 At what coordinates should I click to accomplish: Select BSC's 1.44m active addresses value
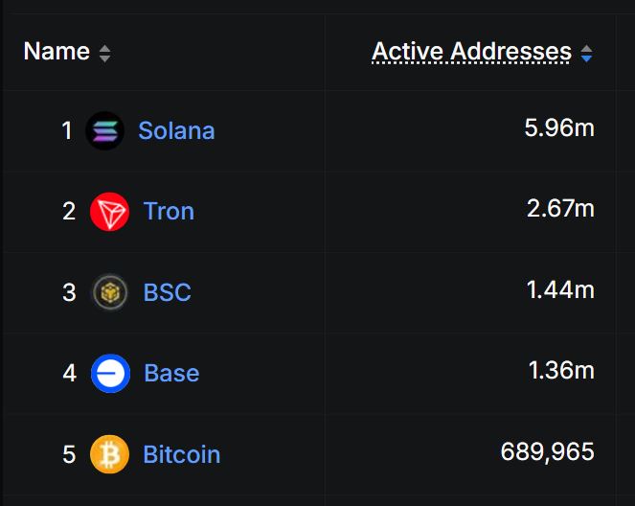[560, 289]
